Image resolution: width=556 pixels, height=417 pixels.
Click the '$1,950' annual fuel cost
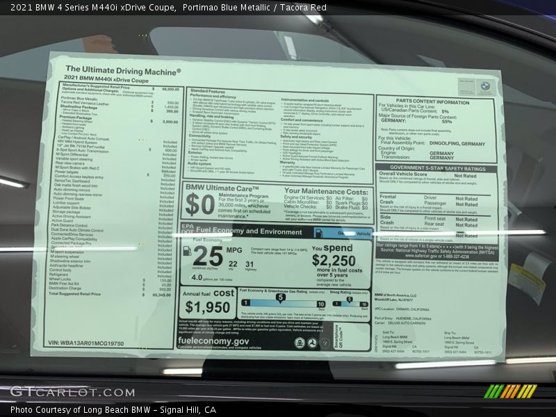coord(207,307)
